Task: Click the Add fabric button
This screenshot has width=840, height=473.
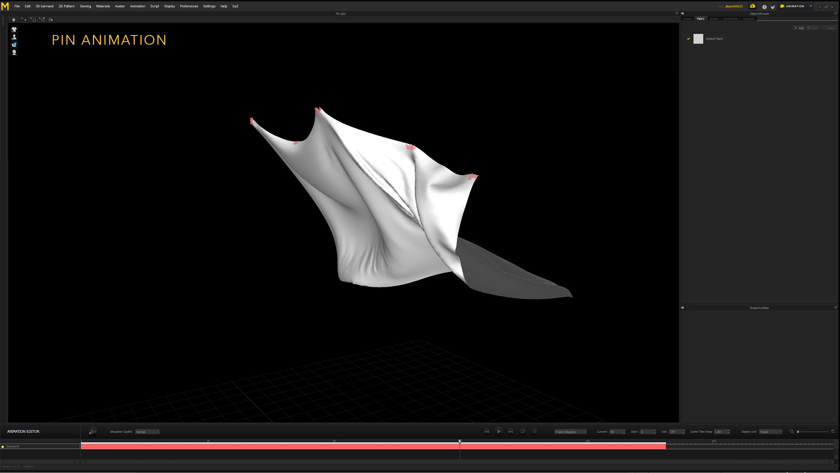Action: pyautogui.click(x=799, y=28)
